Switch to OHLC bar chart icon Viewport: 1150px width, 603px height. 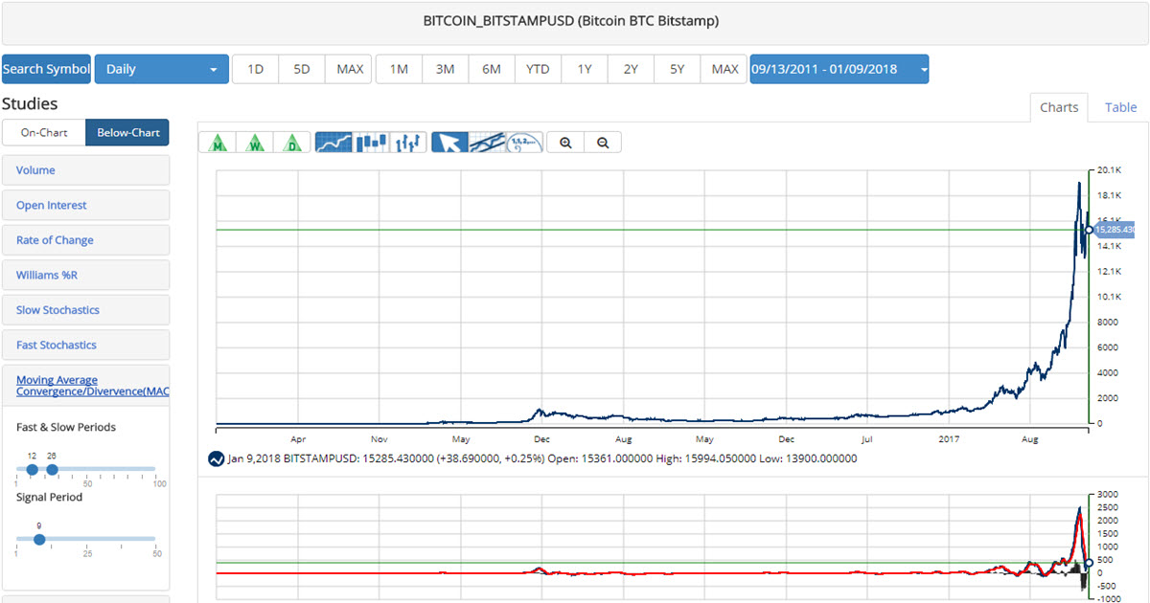(408, 143)
